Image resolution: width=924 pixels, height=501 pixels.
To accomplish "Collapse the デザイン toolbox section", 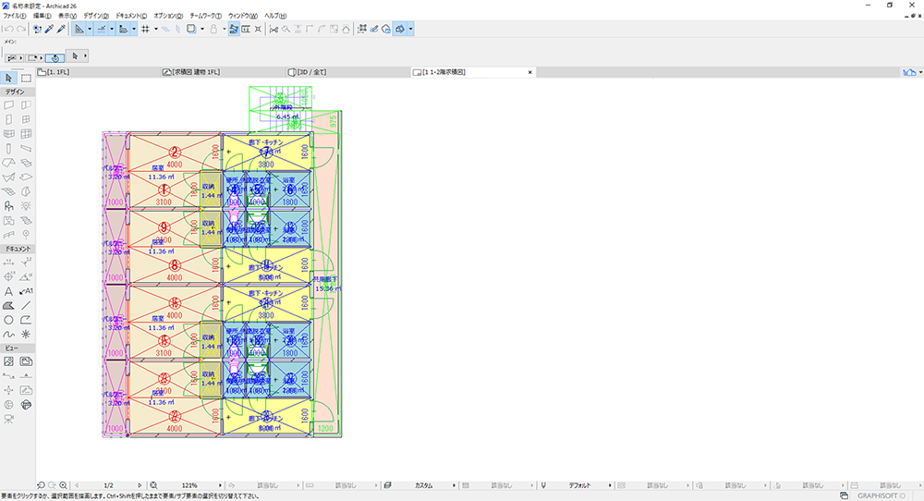I will (17, 92).
